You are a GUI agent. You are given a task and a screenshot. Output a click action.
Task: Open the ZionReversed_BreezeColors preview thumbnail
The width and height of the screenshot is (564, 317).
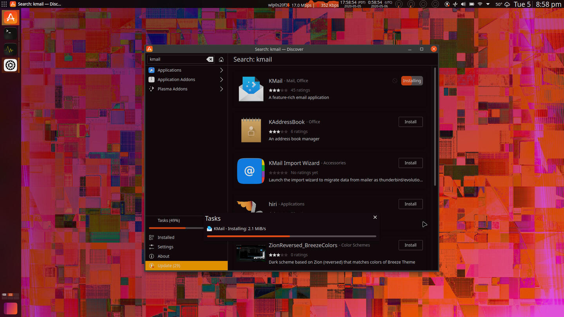[251, 253]
